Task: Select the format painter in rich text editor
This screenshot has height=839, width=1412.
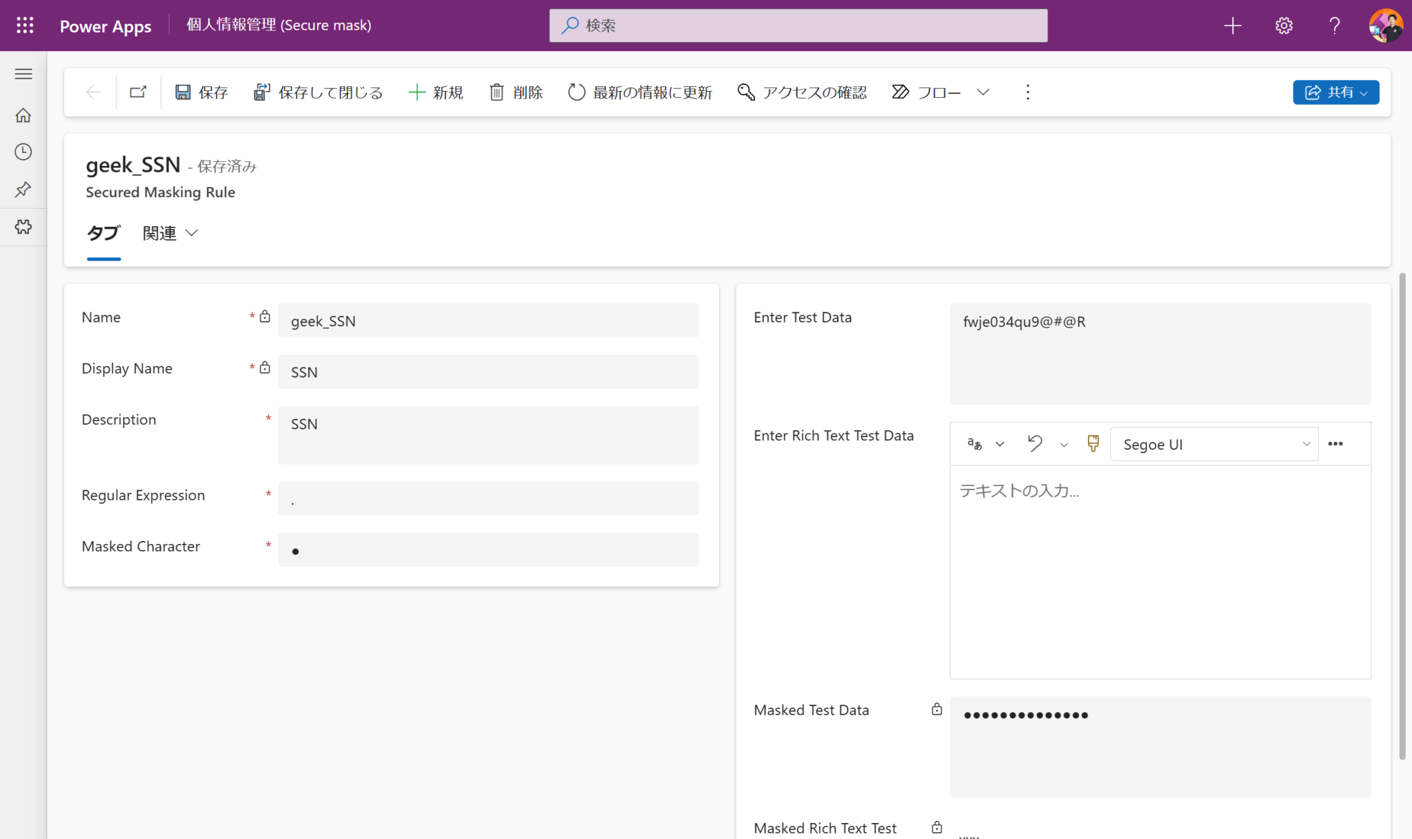Action: point(1092,443)
